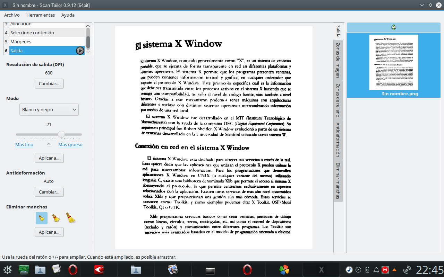This screenshot has height=277, width=444.
Task: Switch to the Opera window task entry
Action: pyautogui.click(x=247, y=269)
